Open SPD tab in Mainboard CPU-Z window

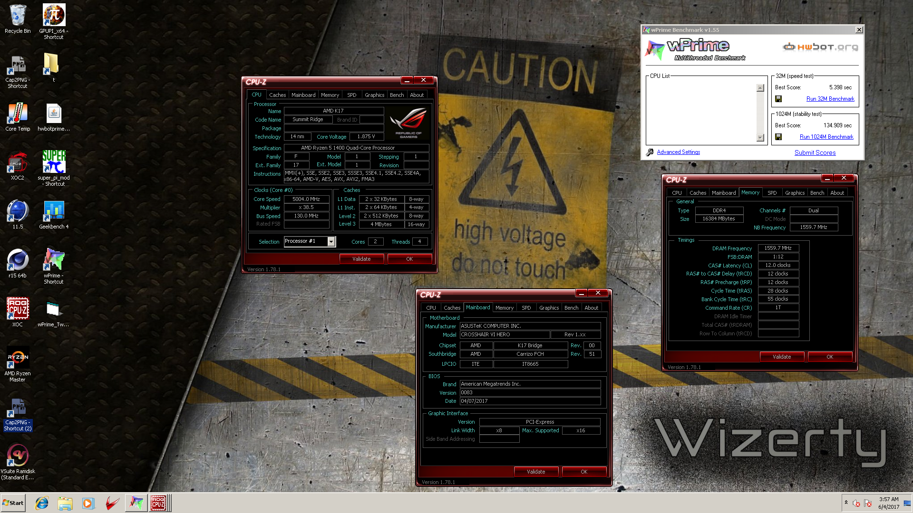(x=526, y=308)
